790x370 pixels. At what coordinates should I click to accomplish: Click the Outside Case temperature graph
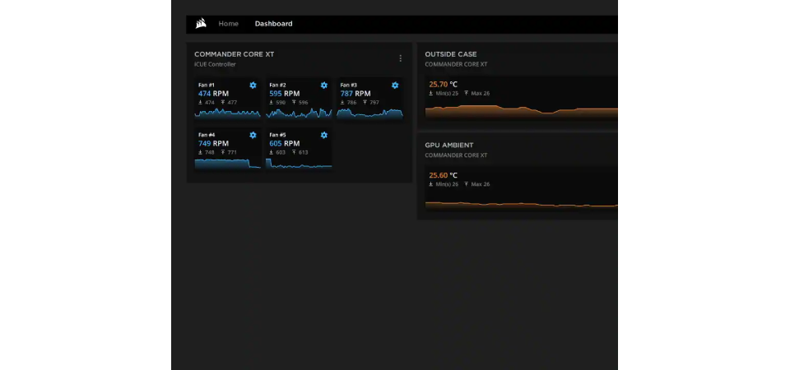click(521, 112)
